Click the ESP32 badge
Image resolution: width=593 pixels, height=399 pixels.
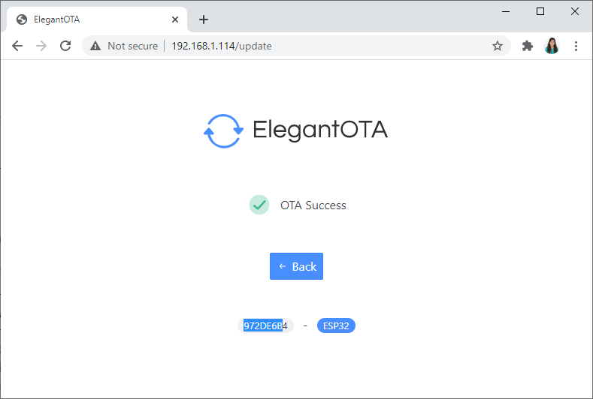[x=336, y=325]
